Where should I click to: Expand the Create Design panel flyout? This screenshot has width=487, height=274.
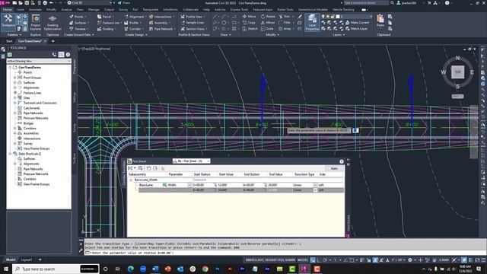click(136, 35)
